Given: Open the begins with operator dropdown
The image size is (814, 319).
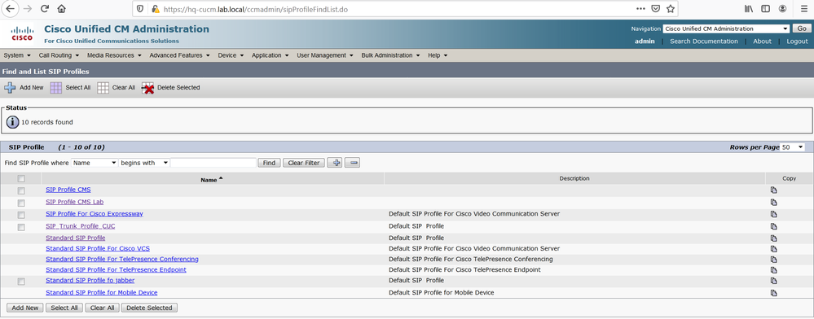Looking at the screenshot, I should point(144,163).
